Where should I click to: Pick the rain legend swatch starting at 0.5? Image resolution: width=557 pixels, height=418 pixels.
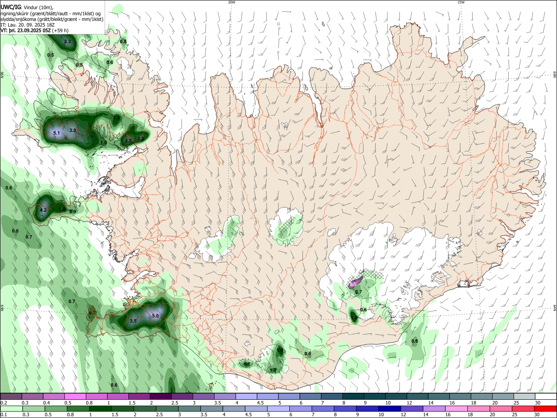coord(56,408)
